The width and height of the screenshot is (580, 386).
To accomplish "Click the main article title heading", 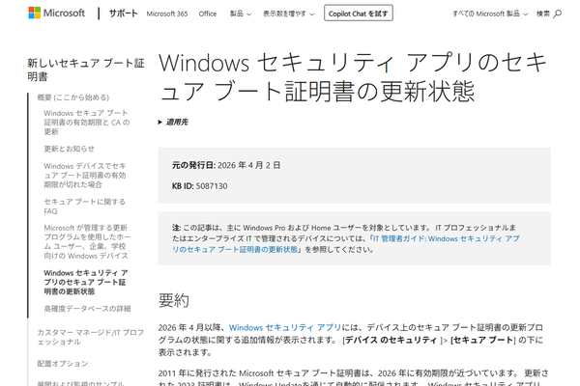I will 353,76.
